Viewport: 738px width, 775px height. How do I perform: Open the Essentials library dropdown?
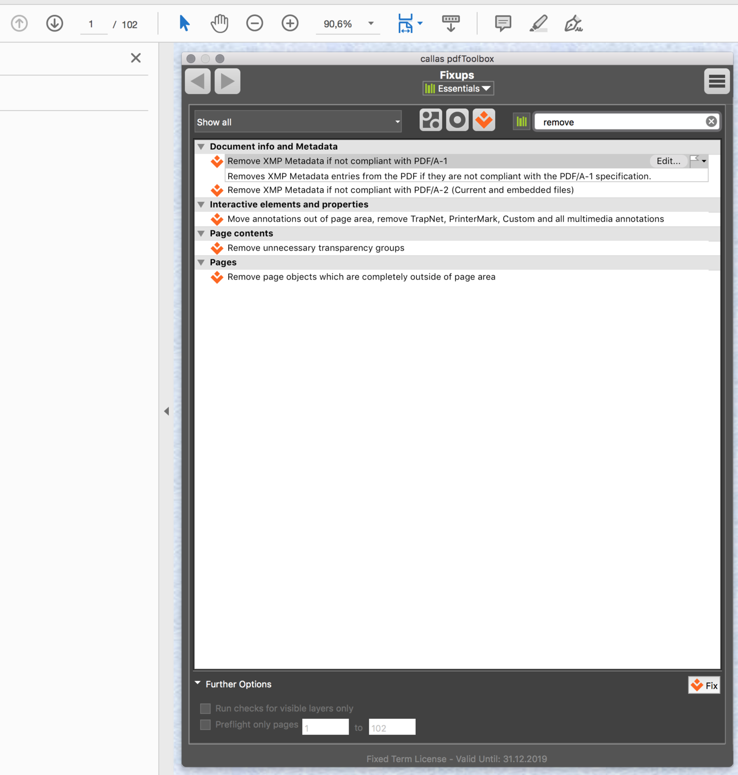(458, 89)
